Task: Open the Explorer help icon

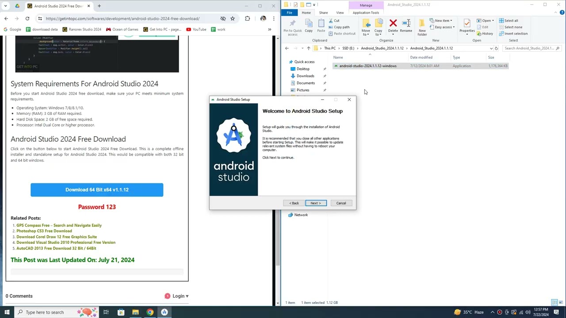Action: [x=562, y=12]
